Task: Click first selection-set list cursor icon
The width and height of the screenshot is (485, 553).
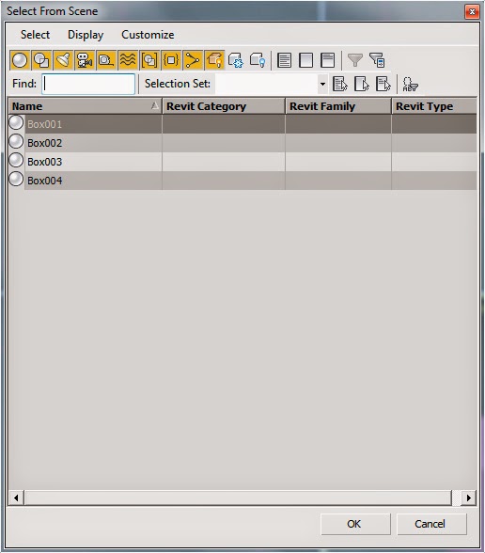Action: pyautogui.click(x=340, y=84)
